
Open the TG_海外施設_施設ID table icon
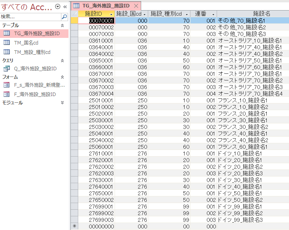click(7, 34)
